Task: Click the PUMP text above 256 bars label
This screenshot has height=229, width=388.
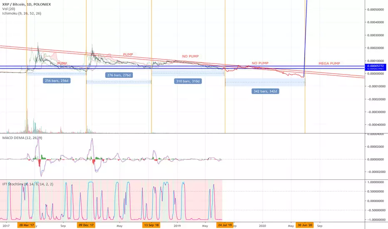Action: [x=62, y=63]
